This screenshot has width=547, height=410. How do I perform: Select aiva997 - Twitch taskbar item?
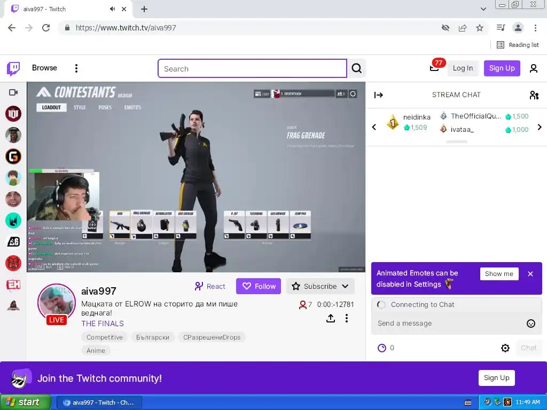click(x=99, y=403)
